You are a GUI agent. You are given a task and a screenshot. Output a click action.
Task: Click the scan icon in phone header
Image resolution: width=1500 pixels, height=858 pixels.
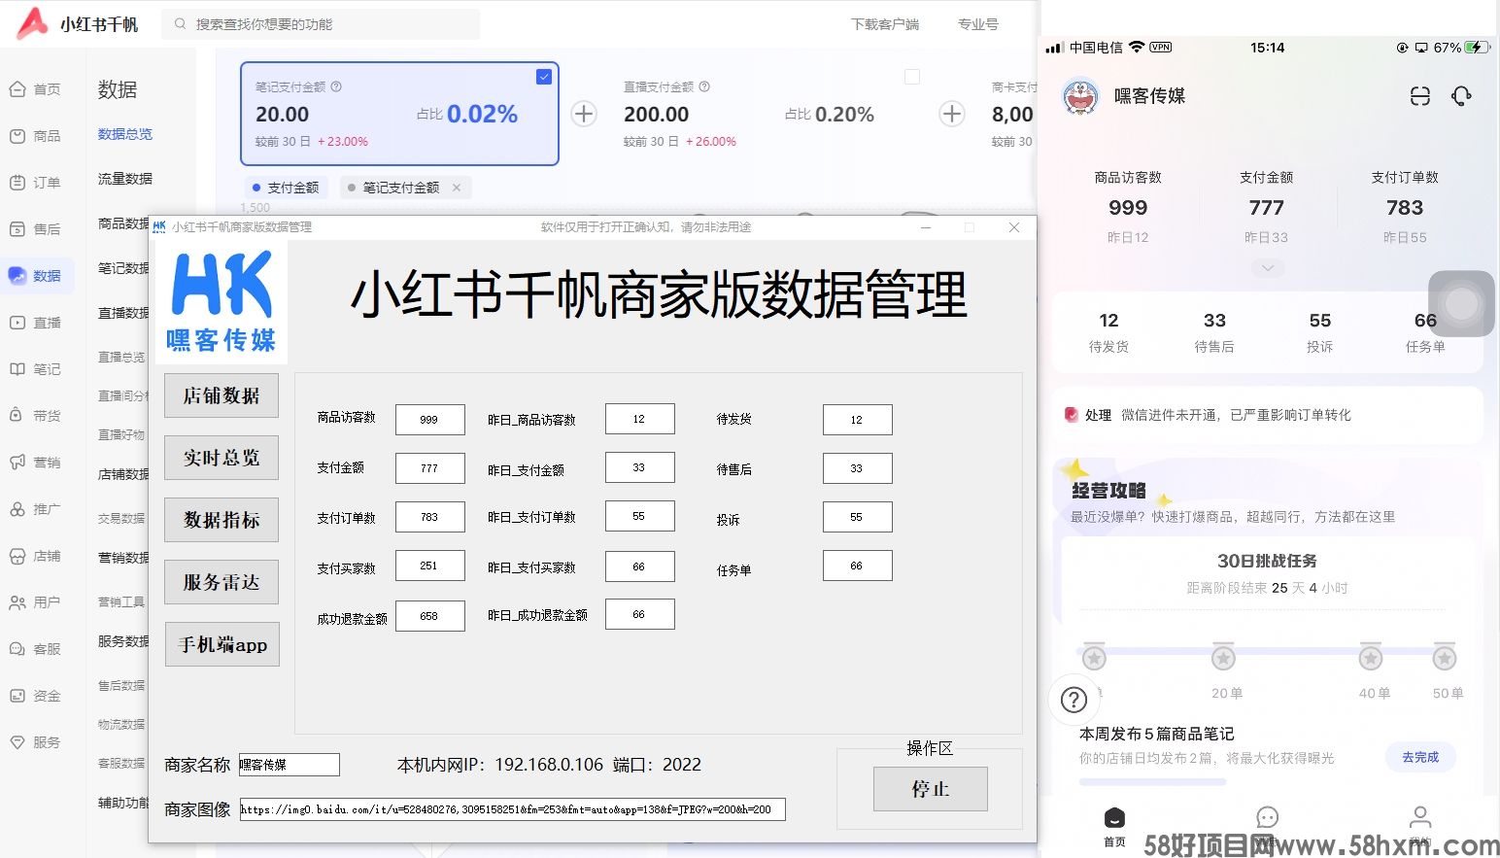tap(1420, 96)
